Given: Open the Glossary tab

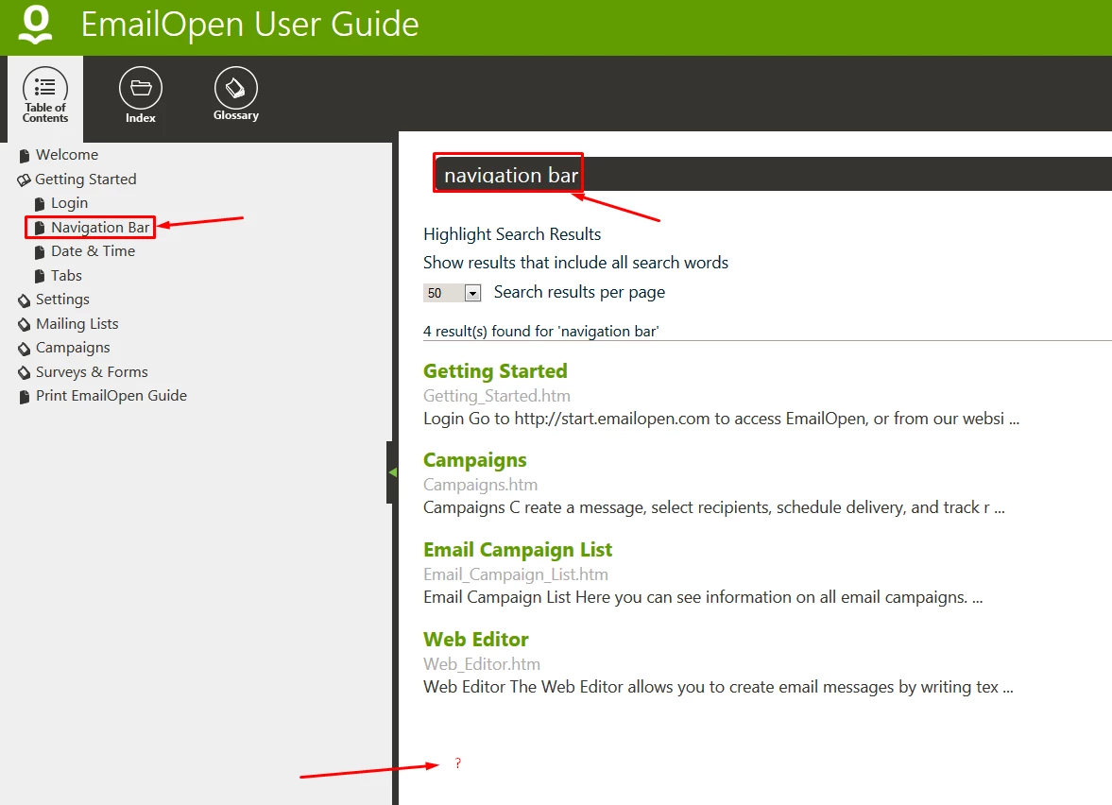Looking at the screenshot, I should tap(235, 94).
